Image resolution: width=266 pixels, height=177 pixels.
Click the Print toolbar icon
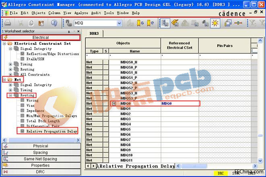pos(8,23)
